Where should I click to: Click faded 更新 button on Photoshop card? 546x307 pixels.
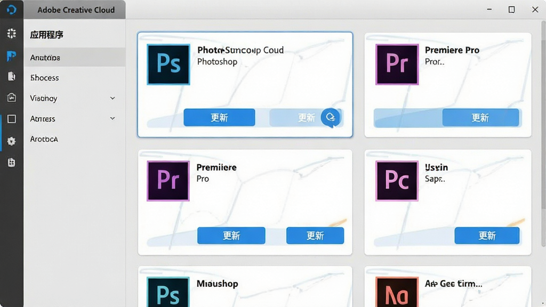pos(306,117)
